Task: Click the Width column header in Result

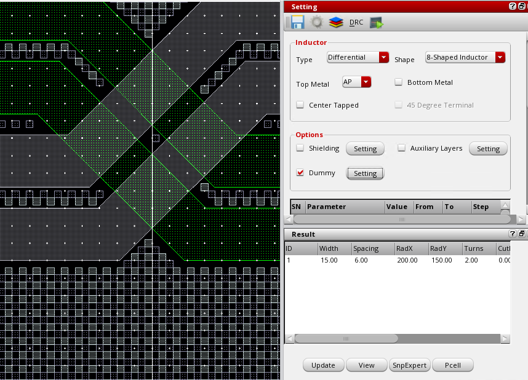Action: [334, 248]
